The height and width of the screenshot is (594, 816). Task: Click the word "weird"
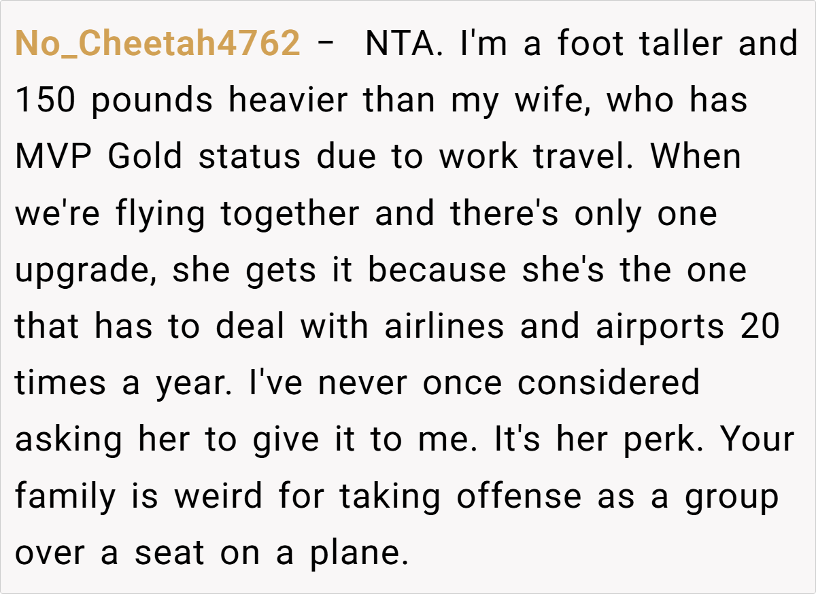219,497
